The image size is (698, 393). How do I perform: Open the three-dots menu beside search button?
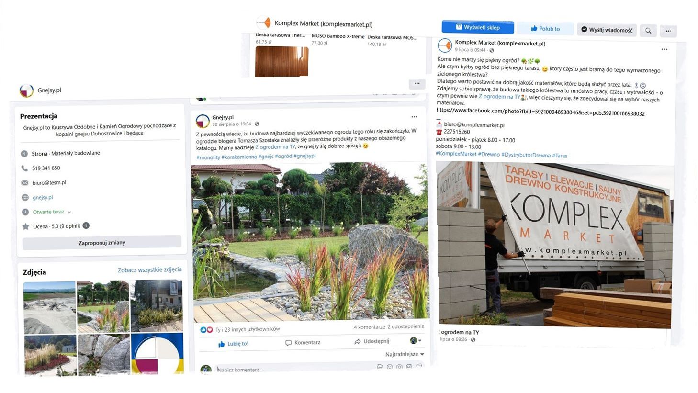pos(668,31)
